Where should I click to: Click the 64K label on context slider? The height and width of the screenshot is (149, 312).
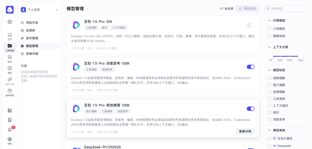(x=290, y=60)
